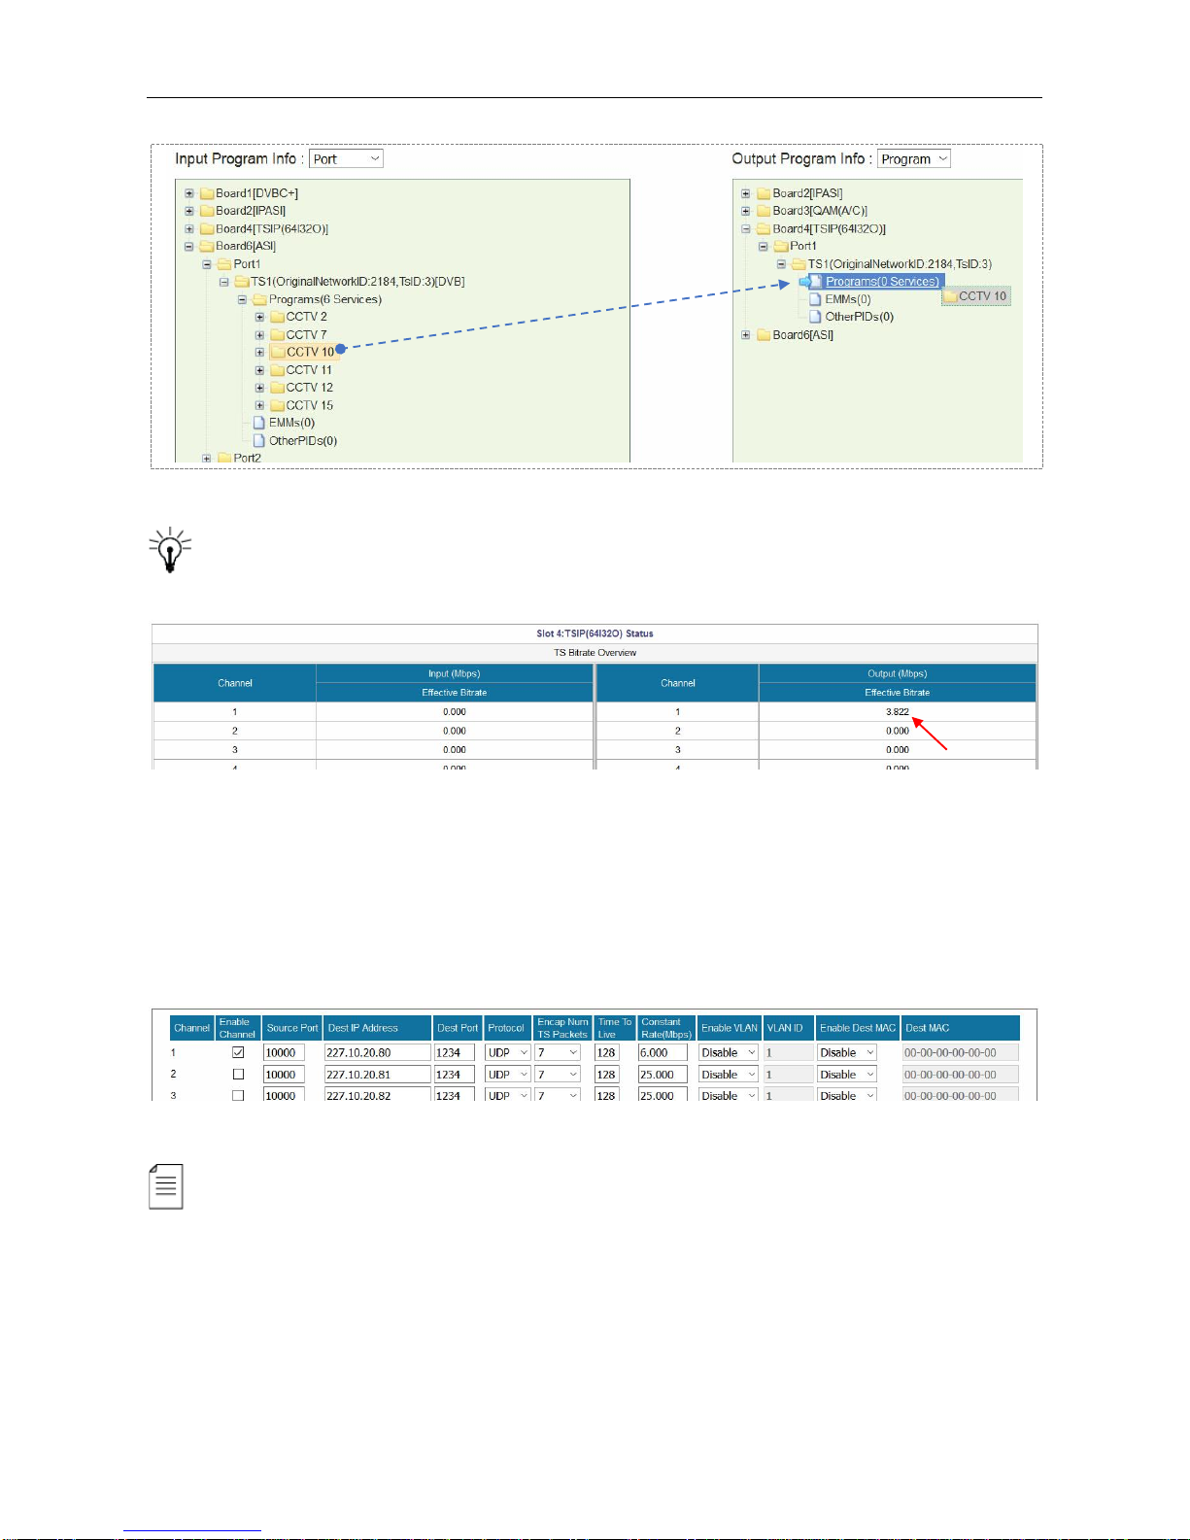Image resolution: width=1190 pixels, height=1540 pixels.
Task: Toggle Enable Channel checkbox for channel 1
Action: point(238,1052)
